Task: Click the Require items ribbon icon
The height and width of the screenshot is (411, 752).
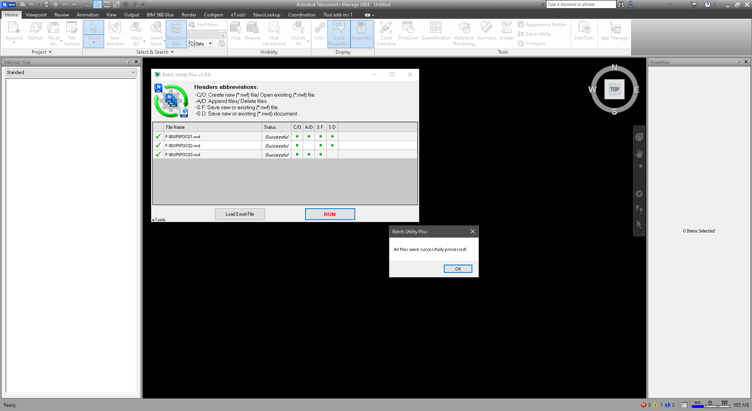Action: [253, 31]
